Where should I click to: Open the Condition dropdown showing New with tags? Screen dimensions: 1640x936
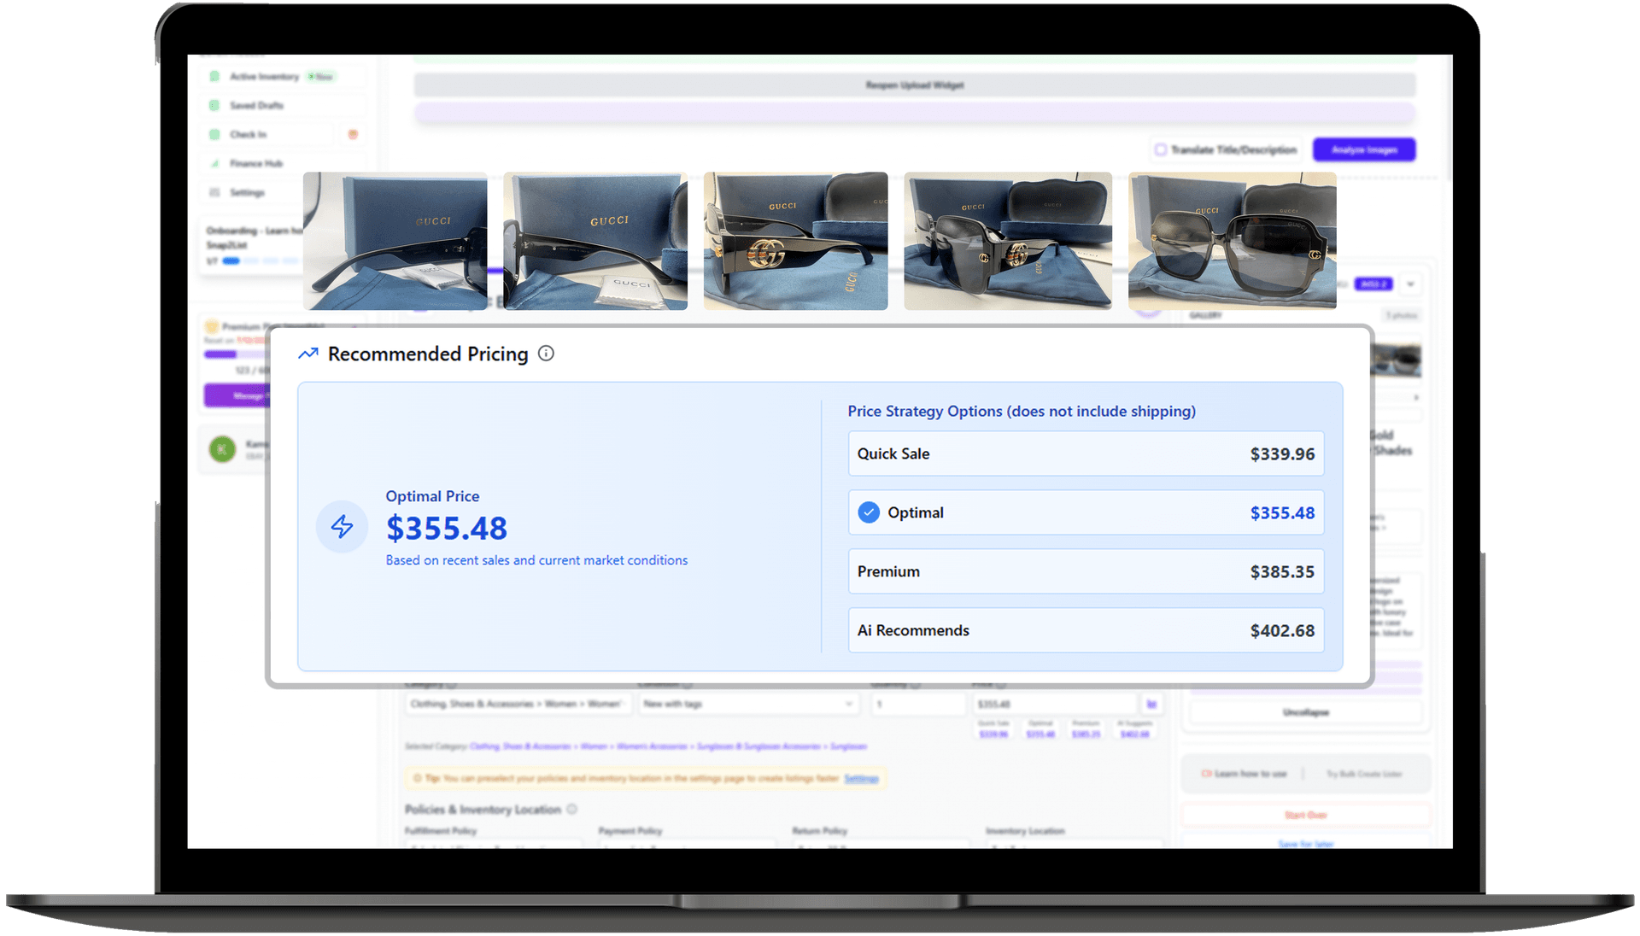pyautogui.click(x=747, y=704)
